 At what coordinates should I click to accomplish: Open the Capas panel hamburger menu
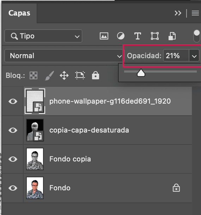click(x=195, y=13)
